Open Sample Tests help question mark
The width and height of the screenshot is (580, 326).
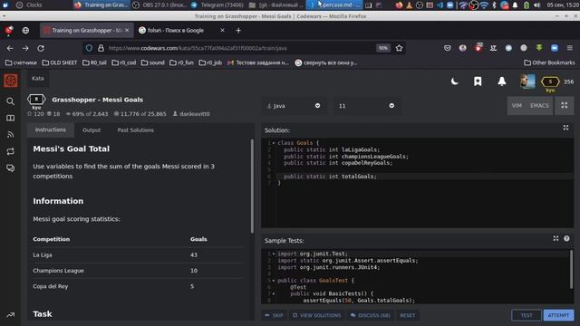[566, 239]
